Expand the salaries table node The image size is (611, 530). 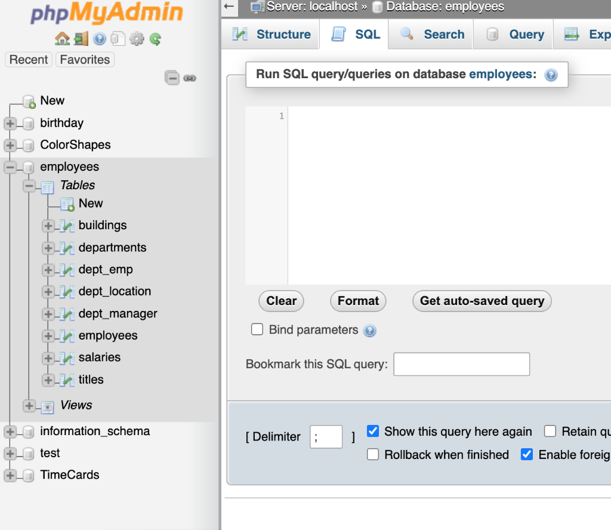click(x=48, y=358)
